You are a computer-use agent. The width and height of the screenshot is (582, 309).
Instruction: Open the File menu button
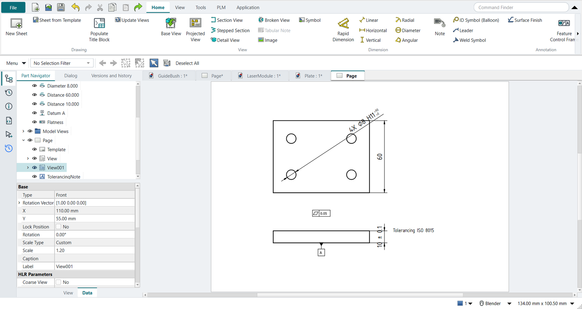pyautogui.click(x=13, y=8)
